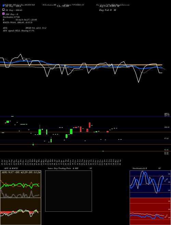
Task: Click the 'CL: 98.00' closing price label
Action: tap(63, 6)
